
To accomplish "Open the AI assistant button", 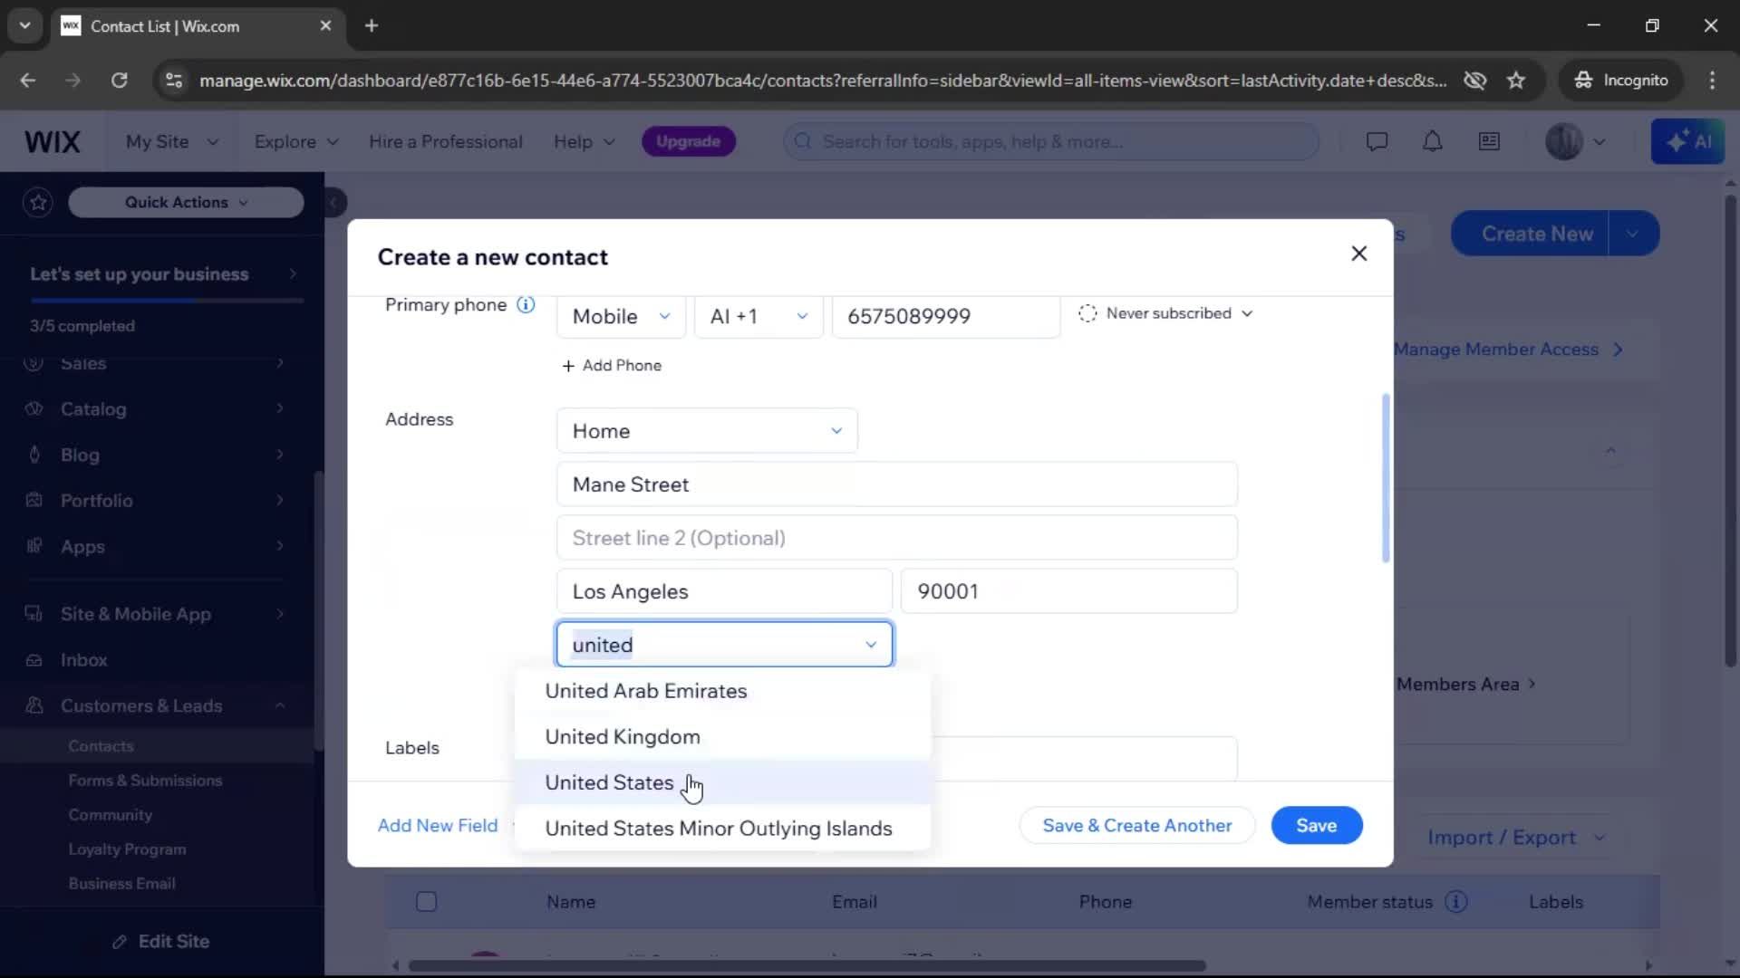I will (1687, 141).
